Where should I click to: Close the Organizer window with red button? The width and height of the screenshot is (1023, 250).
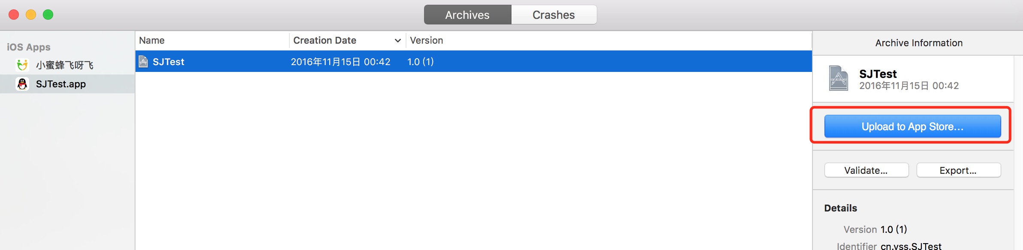coord(14,15)
